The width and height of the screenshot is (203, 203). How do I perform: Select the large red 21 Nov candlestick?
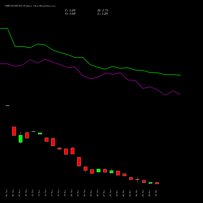pos(79,162)
